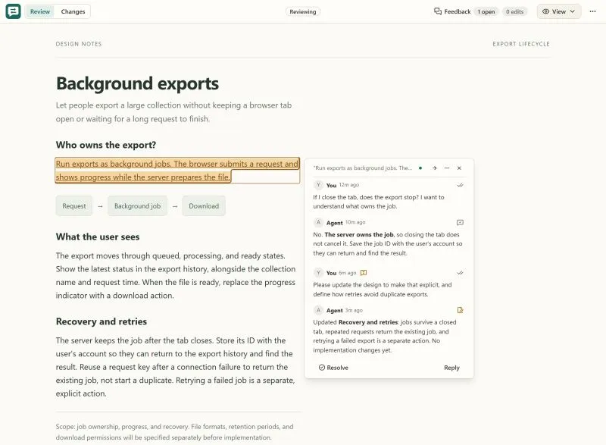The image size is (606, 445).
Task: Click the '3m ago' timestamp
Action: [x=354, y=310]
